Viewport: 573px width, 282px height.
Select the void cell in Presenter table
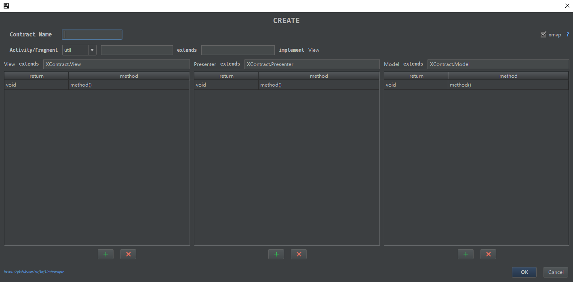tap(227, 85)
